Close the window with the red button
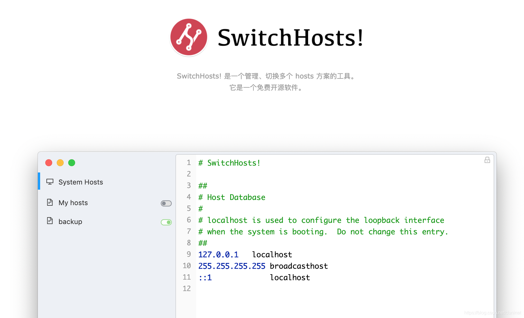This screenshot has width=524, height=318. [49, 163]
